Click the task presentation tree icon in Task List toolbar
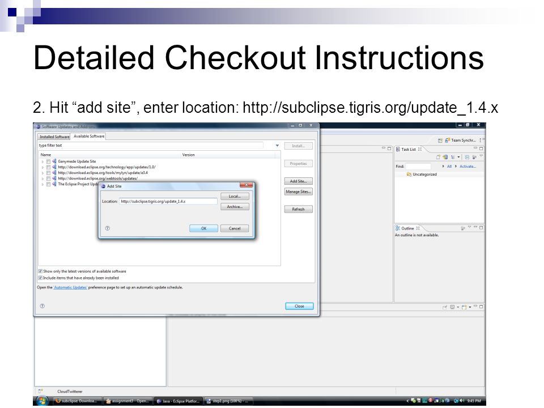This screenshot has width=544, height=408. coord(453,157)
